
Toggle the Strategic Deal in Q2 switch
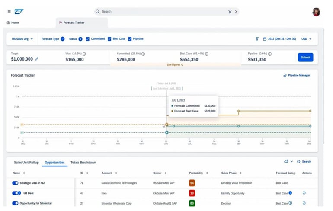tap(16, 183)
